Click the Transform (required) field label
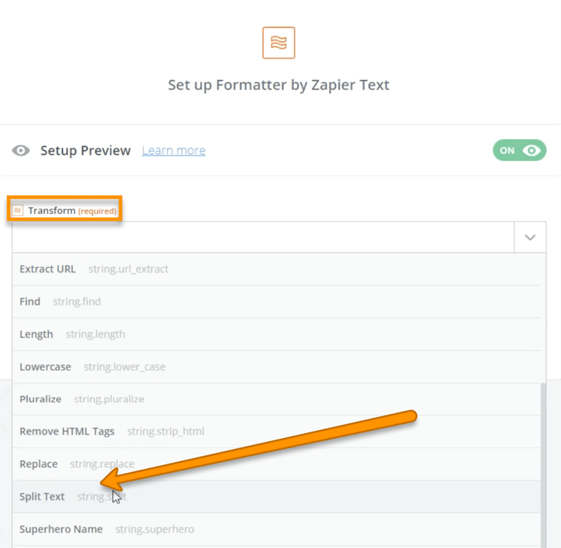561x548 pixels. (71, 210)
